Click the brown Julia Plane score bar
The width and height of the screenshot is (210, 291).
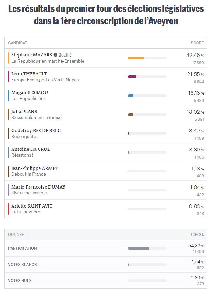pyautogui.click(x=131, y=115)
